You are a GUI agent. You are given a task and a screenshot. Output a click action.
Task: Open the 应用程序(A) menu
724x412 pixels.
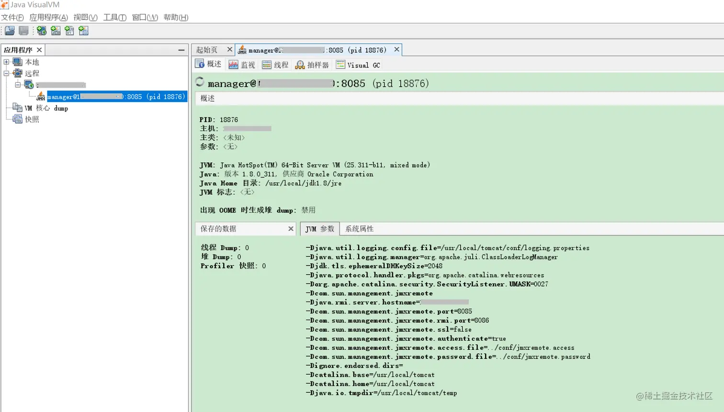point(48,17)
